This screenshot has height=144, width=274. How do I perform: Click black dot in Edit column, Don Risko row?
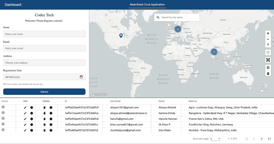32,130
